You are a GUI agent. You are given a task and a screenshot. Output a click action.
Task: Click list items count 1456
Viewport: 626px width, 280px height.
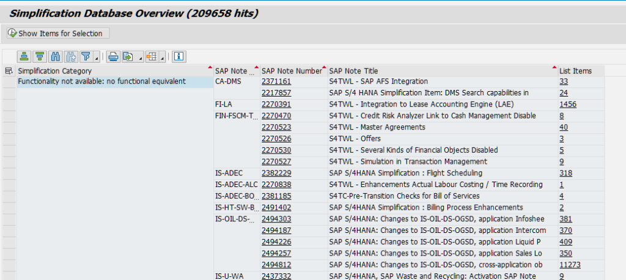(568, 105)
